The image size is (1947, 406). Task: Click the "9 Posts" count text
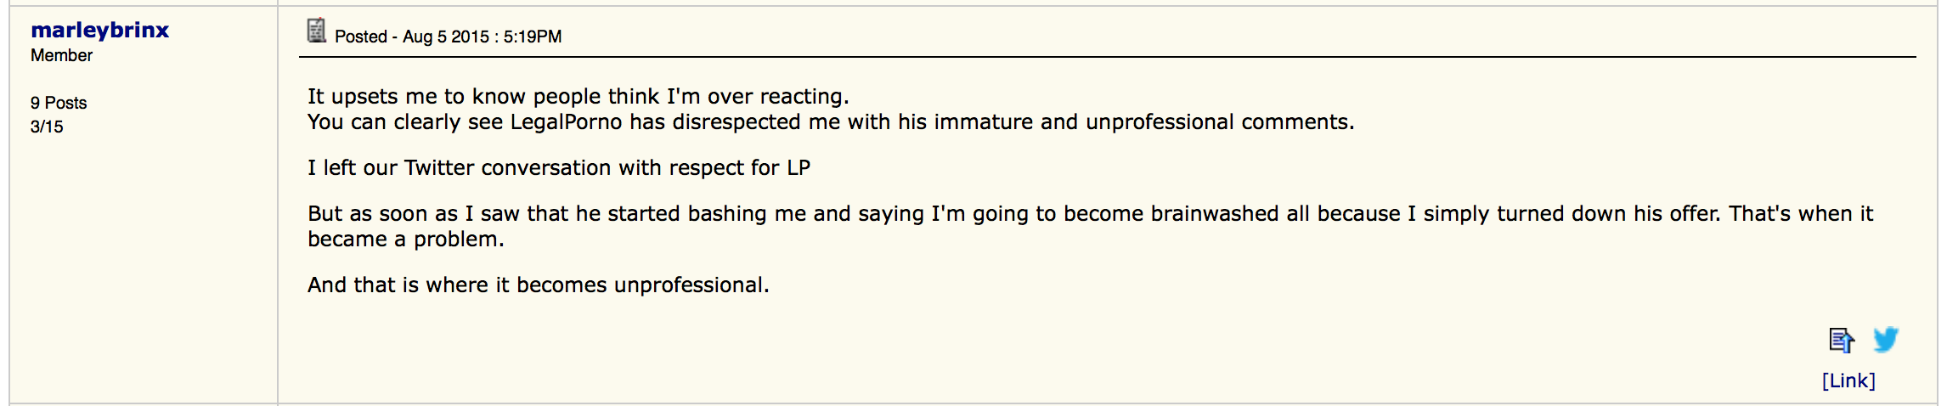(59, 103)
